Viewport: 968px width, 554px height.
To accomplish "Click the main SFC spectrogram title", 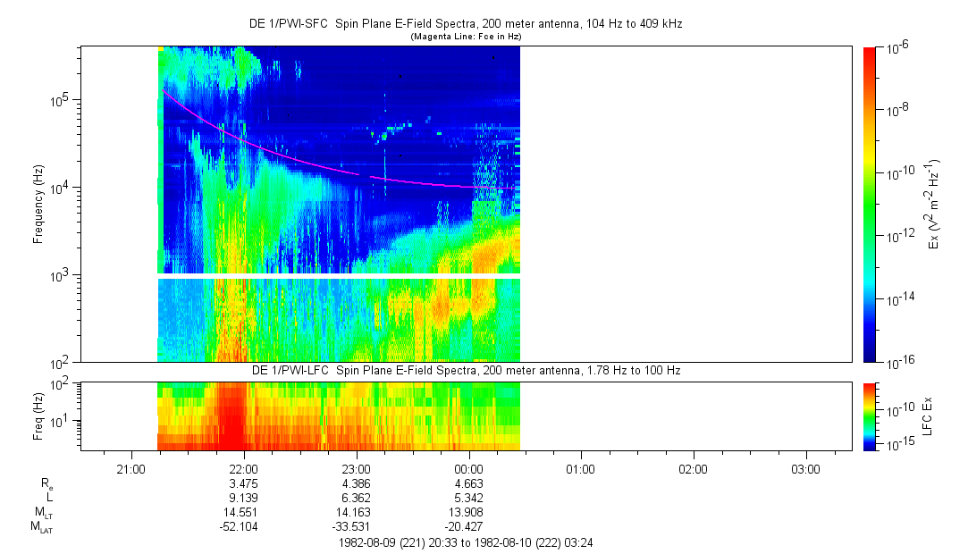I will (465, 24).
